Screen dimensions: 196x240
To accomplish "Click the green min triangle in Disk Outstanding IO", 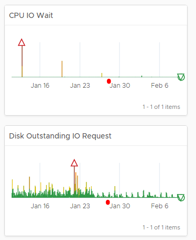I will [x=181, y=198].
